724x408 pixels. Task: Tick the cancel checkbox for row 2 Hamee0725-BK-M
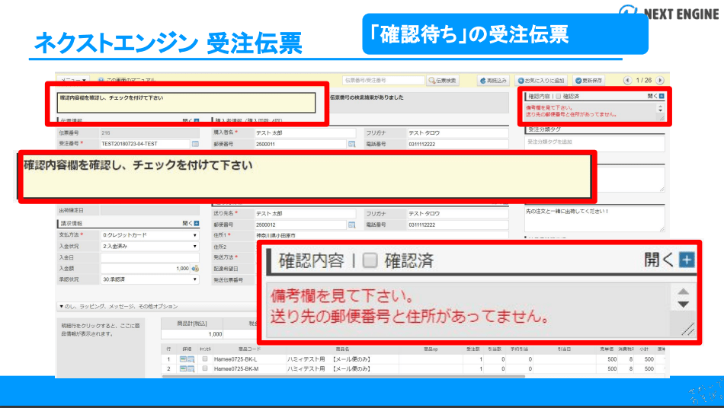205,368
